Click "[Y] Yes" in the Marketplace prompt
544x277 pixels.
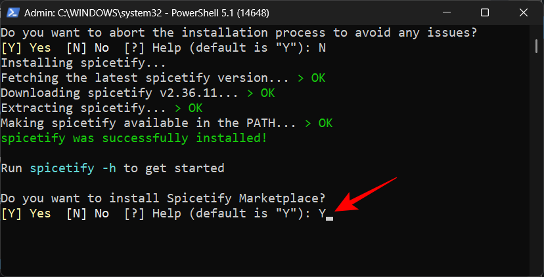26,213
